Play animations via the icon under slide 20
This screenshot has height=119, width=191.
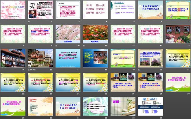coord(139,70)
